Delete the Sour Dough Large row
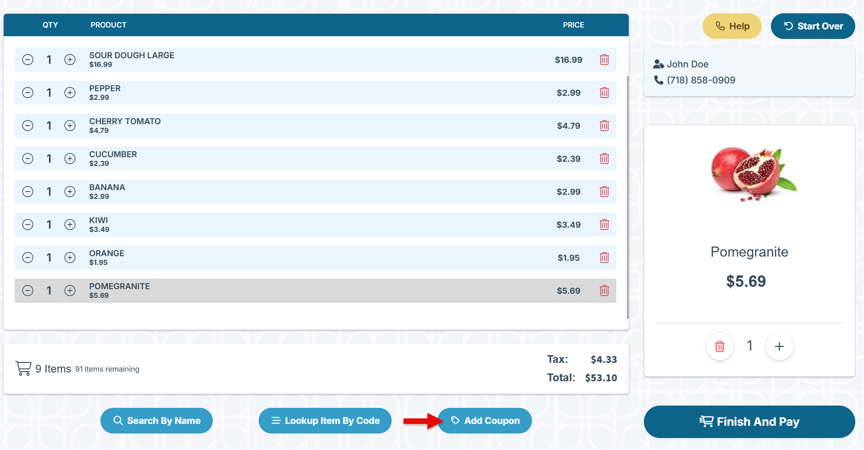The image size is (864, 450). click(x=604, y=60)
